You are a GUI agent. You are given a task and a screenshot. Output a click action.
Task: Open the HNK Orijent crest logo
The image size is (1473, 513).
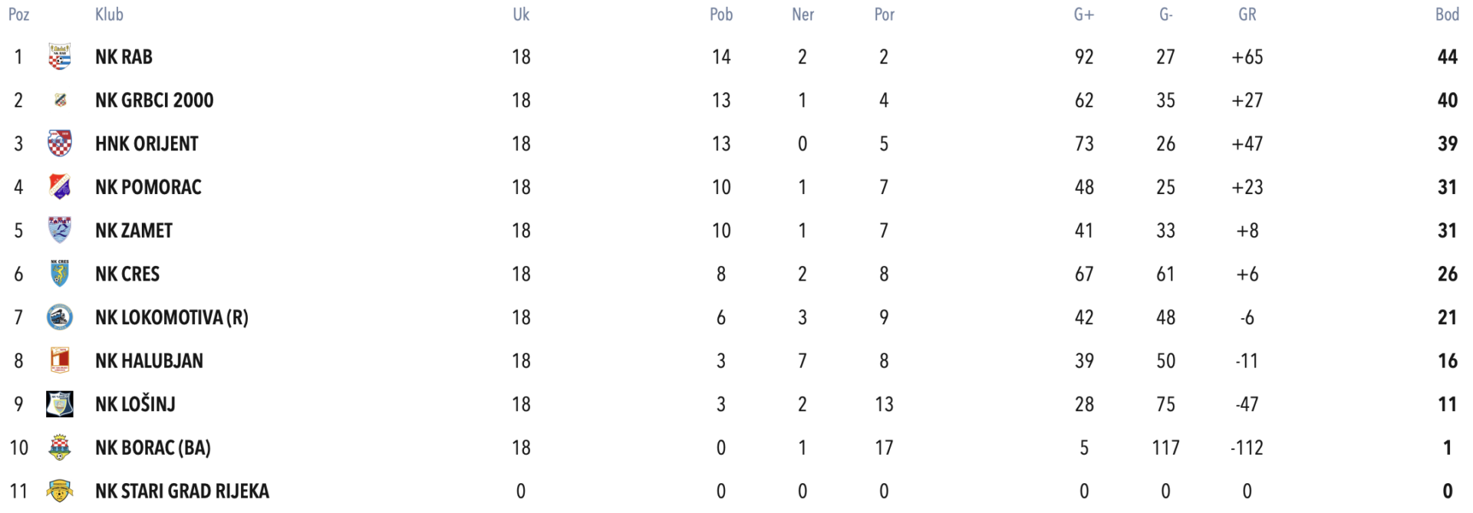(x=60, y=143)
